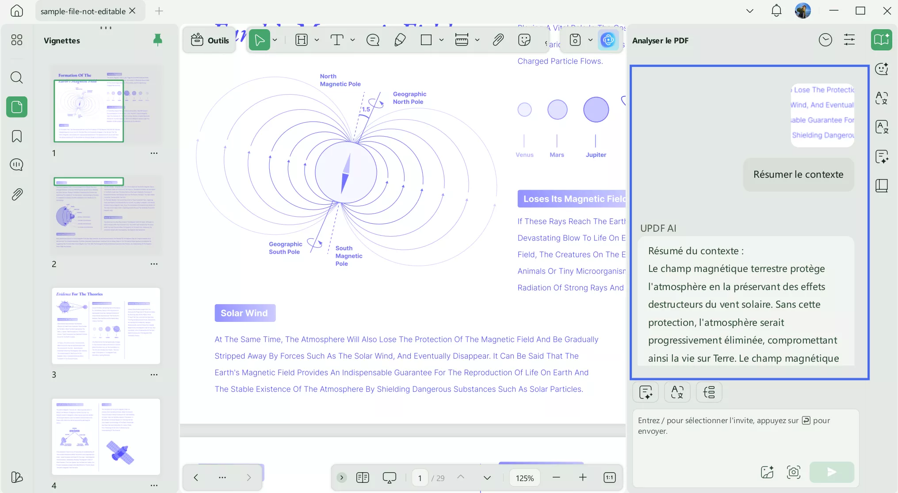Click the toolbar paperclip attach icon
This screenshot has height=493, width=898.
(498, 40)
